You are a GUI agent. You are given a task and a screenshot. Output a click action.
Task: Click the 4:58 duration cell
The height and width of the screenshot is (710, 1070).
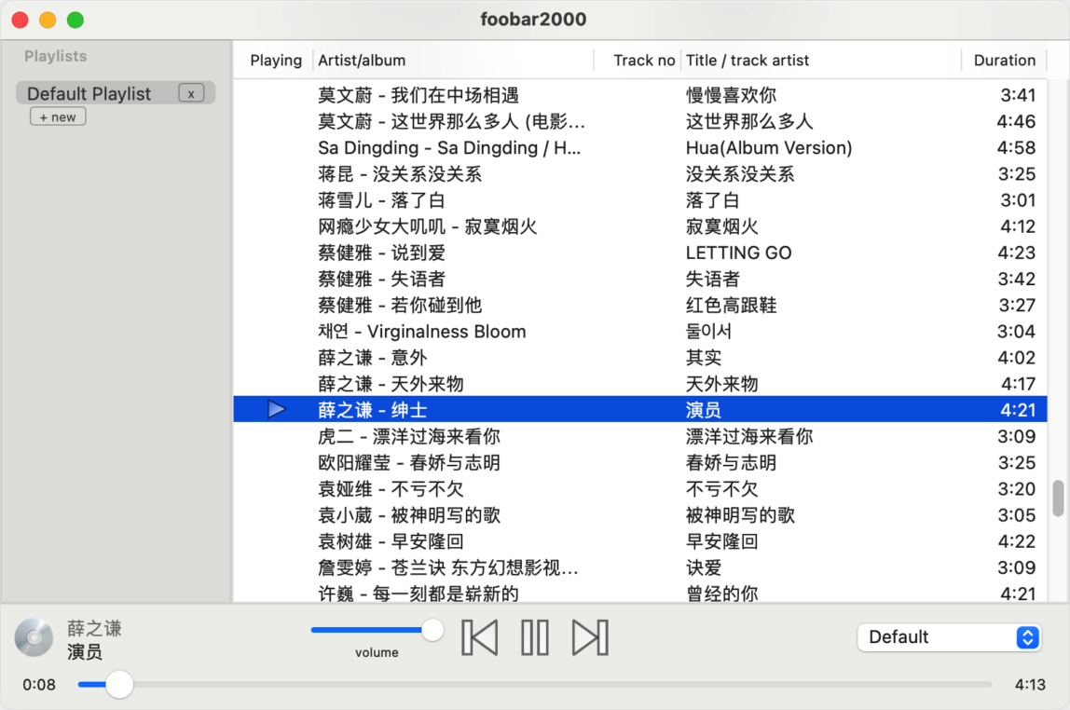(x=1016, y=147)
